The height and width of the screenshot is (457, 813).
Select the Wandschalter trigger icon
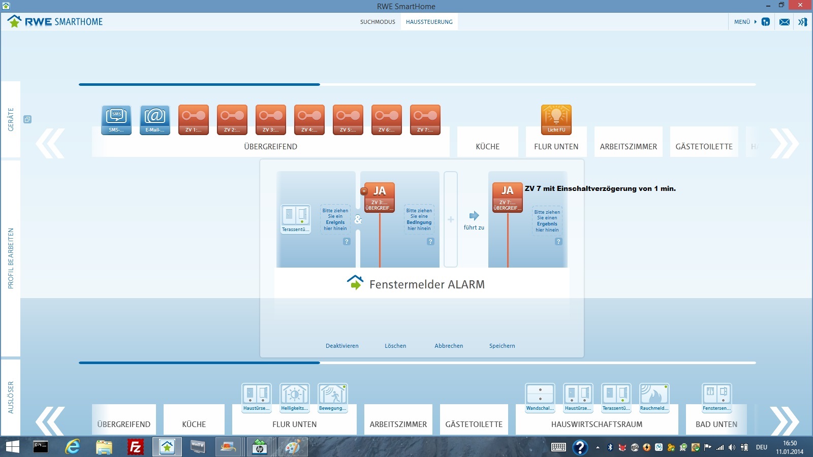[540, 398]
